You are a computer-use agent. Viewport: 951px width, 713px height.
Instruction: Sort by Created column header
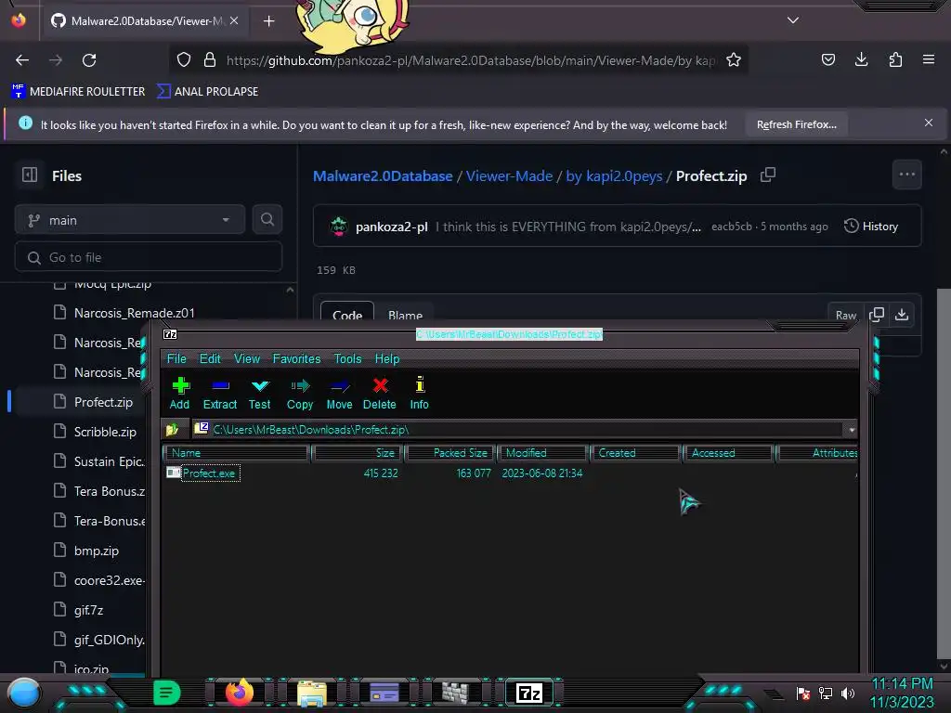pos(635,453)
